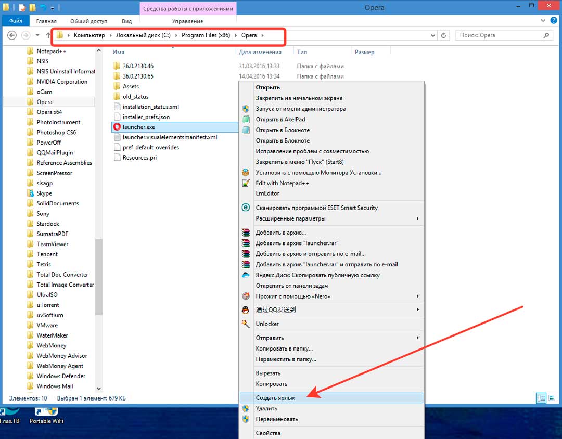Click the back navigation arrow
Viewport: 562px width, 439px height.
click(x=12, y=35)
